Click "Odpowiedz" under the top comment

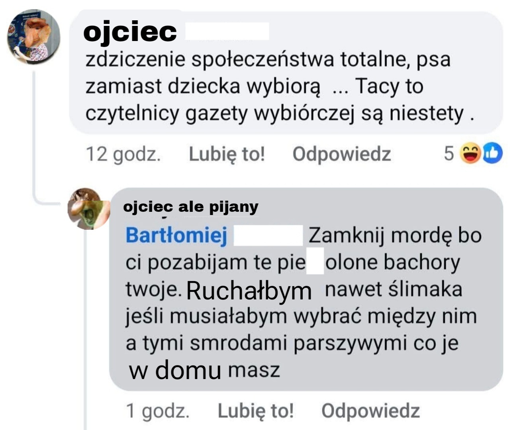[341, 154]
